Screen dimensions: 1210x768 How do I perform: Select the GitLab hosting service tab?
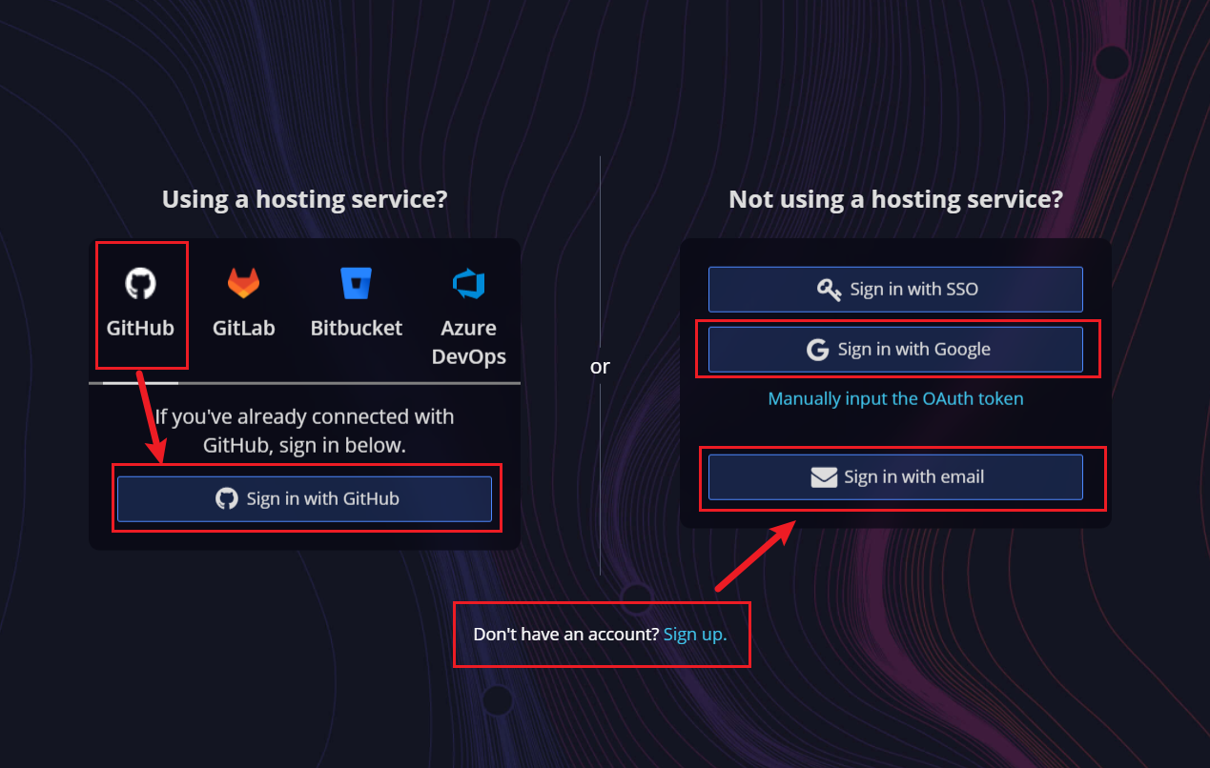pos(243,305)
